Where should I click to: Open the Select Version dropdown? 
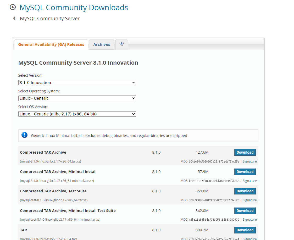click(x=77, y=82)
